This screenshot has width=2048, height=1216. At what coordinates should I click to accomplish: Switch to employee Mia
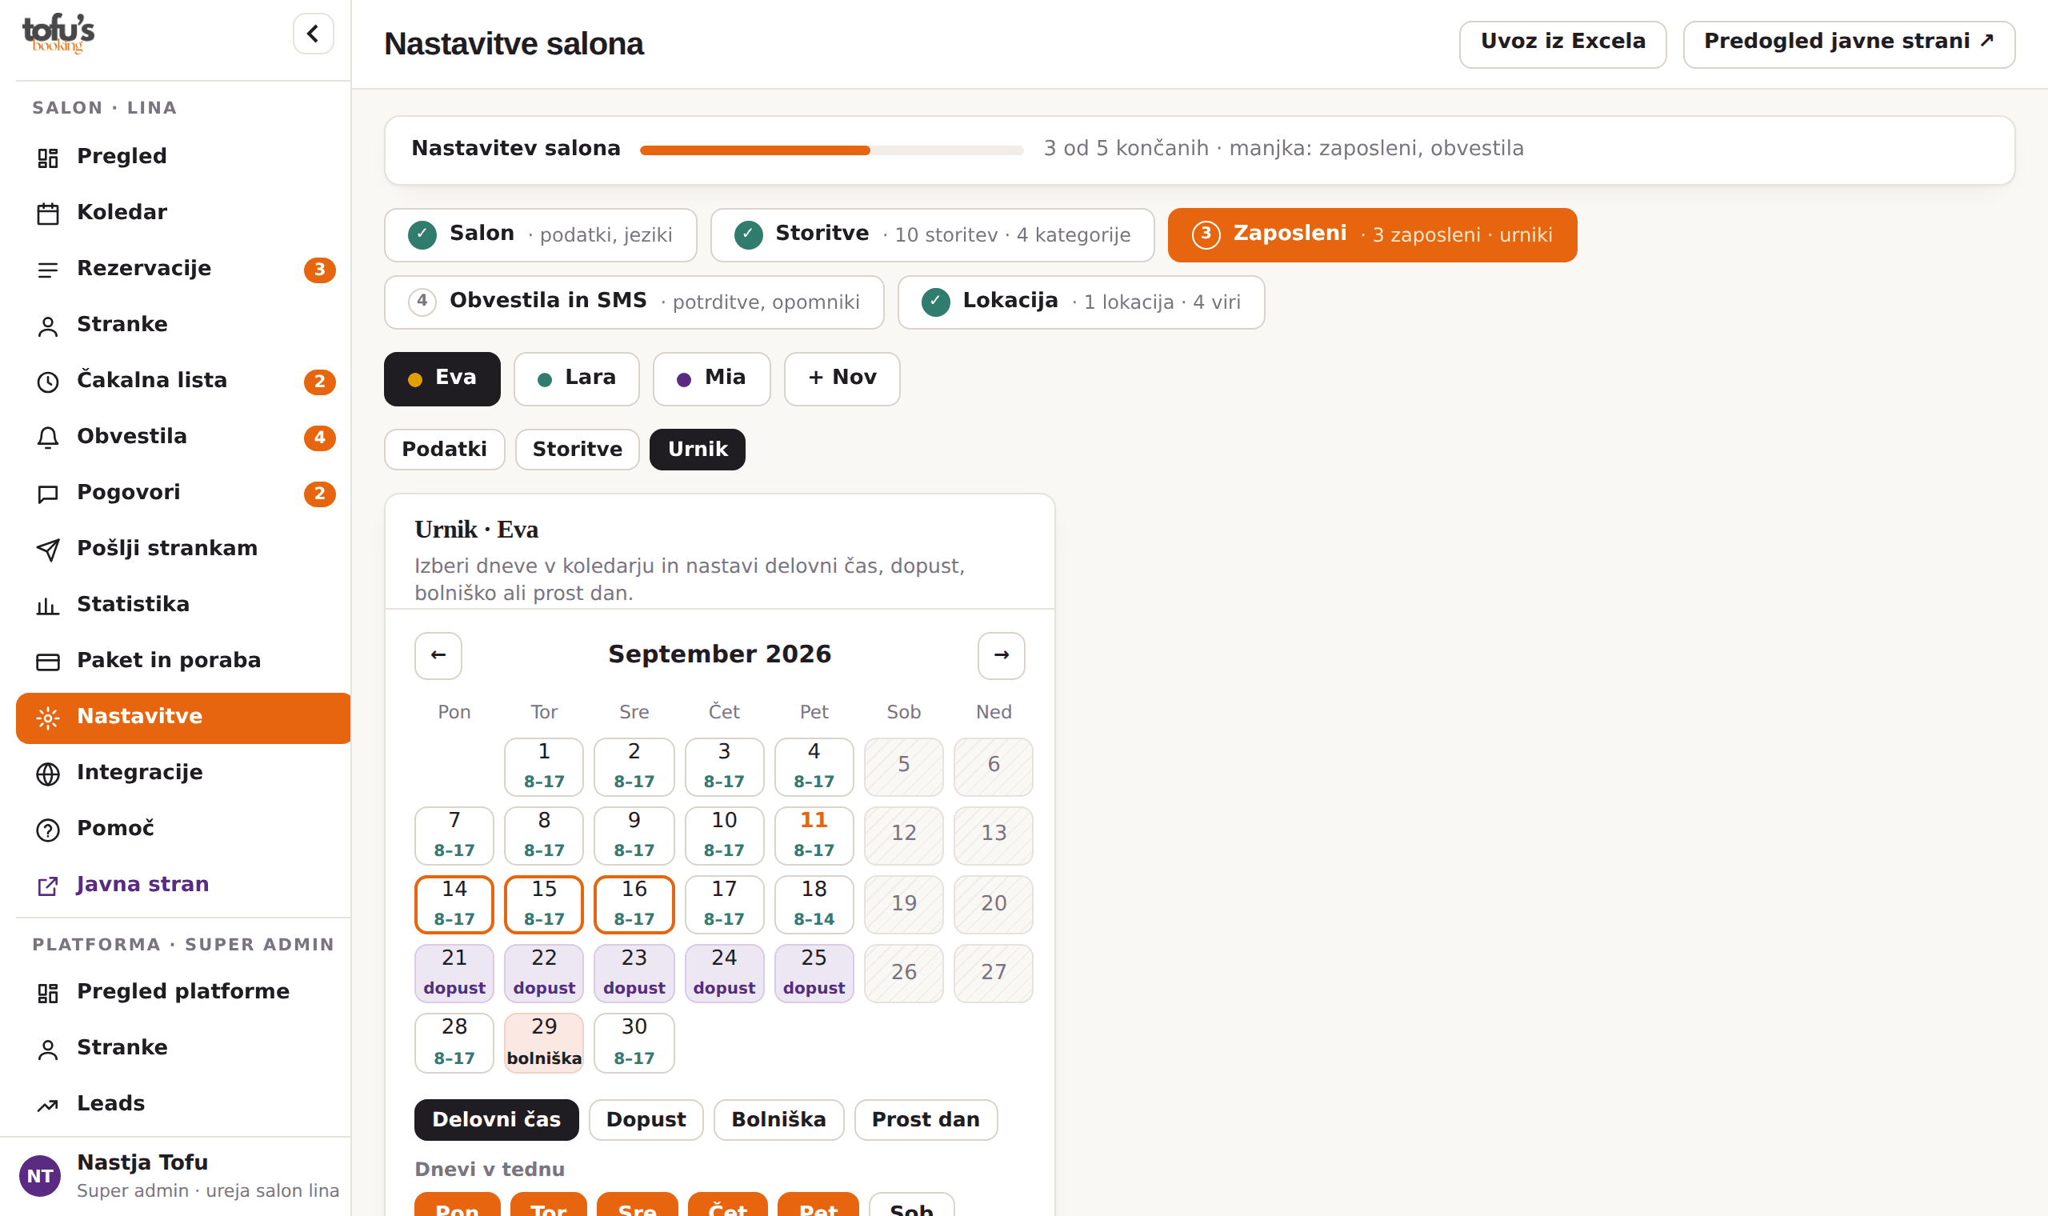[711, 378]
